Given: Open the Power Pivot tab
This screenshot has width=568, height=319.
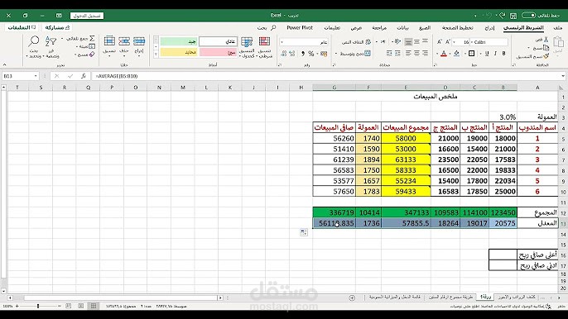Looking at the screenshot, I should 300,27.
